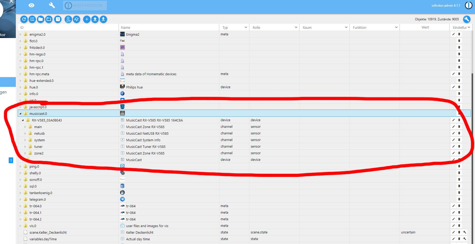Select the javascript.0 tree row
This screenshot has height=244, width=475.
(244, 107)
